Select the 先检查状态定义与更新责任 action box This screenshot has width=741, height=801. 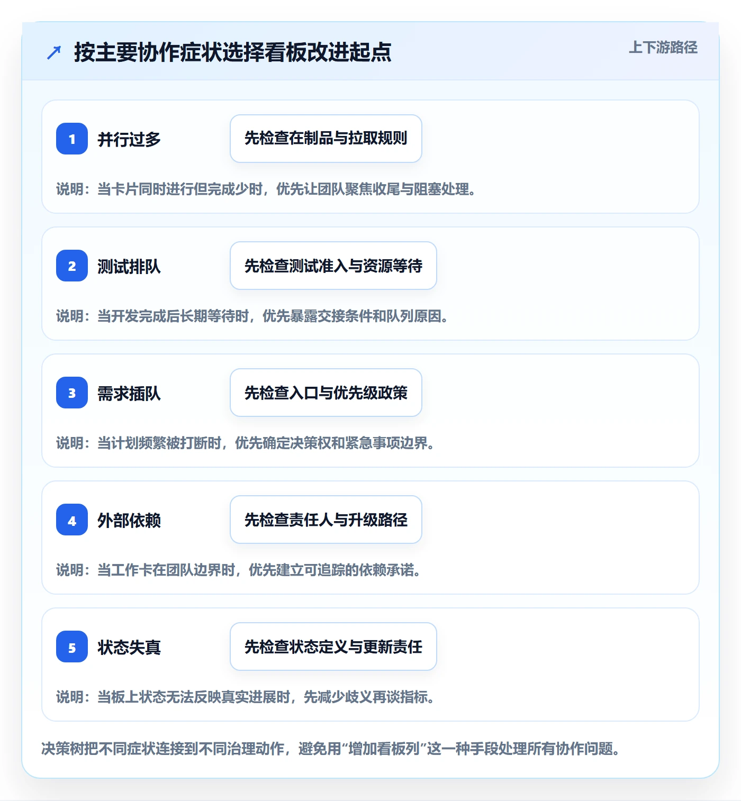(x=333, y=647)
